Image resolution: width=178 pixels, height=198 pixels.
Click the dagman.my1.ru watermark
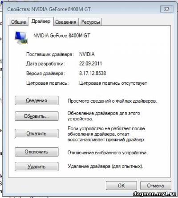[x=154, y=194]
